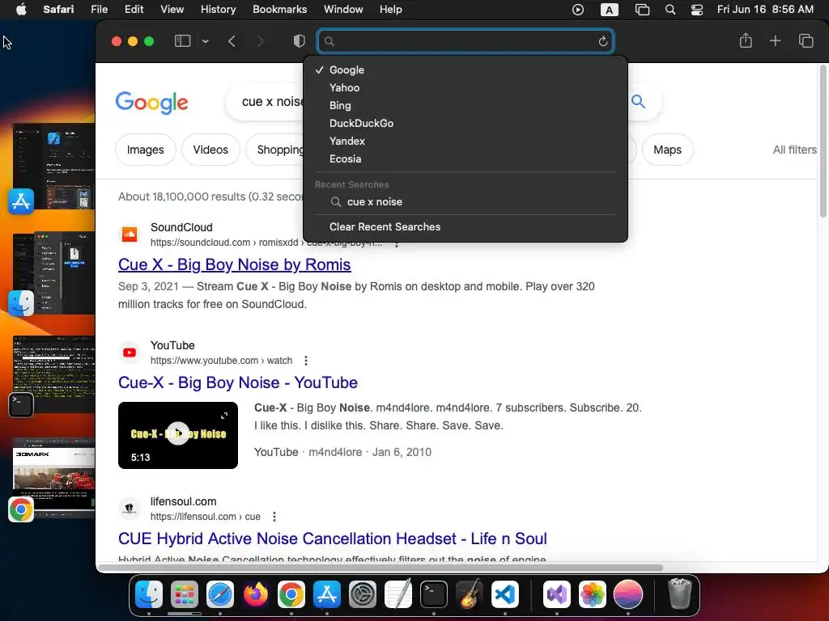Image resolution: width=829 pixels, height=621 pixels.
Task: Open Trash from the Dock
Action: point(680,594)
